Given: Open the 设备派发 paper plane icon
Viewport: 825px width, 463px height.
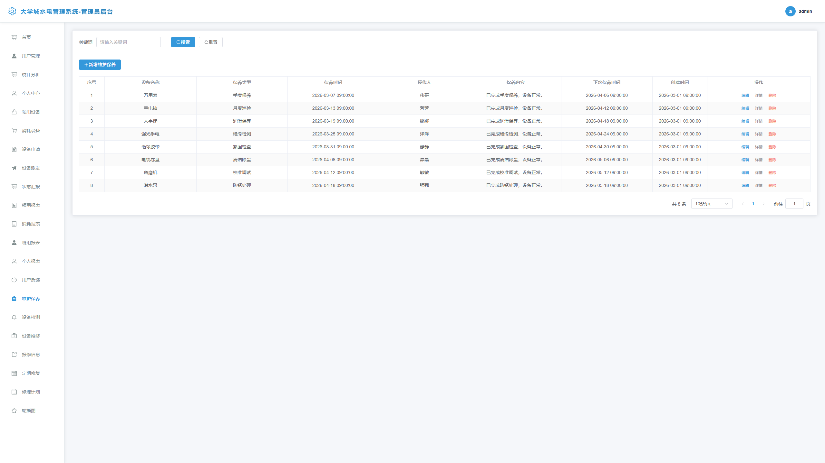Looking at the screenshot, I should (14, 168).
